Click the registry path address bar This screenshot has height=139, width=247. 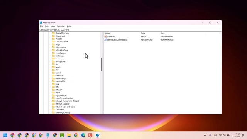pos(130,30)
